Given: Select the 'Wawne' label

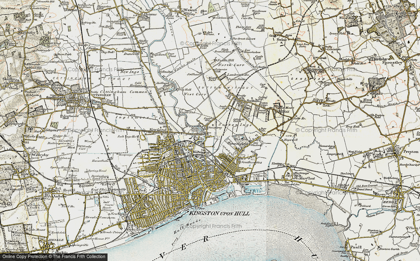Looking at the screenshot, I should (x=191, y=10).
